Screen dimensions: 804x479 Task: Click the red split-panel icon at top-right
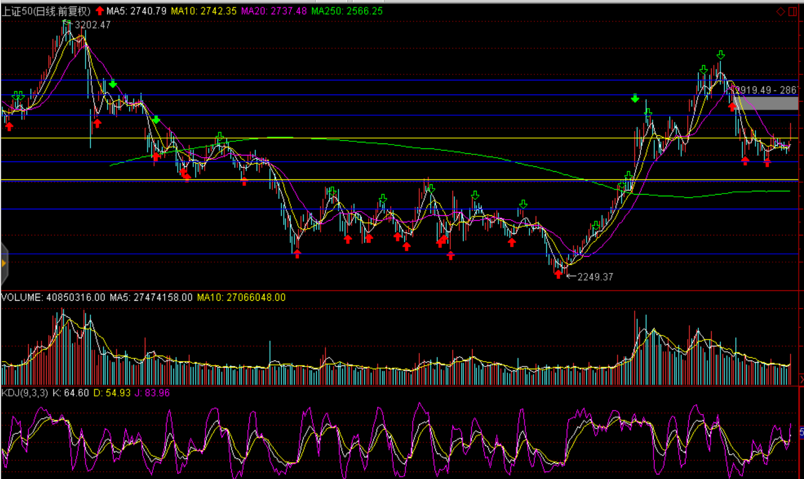(x=792, y=11)
